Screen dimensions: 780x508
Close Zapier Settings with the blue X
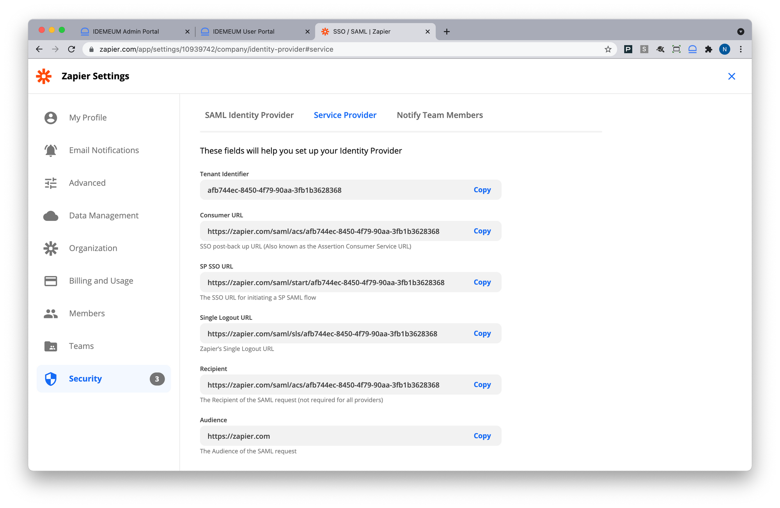732,76
